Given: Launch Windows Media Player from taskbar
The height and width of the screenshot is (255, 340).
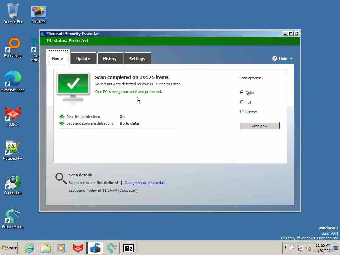Looking at the screenshot, I should click(61, 248).
